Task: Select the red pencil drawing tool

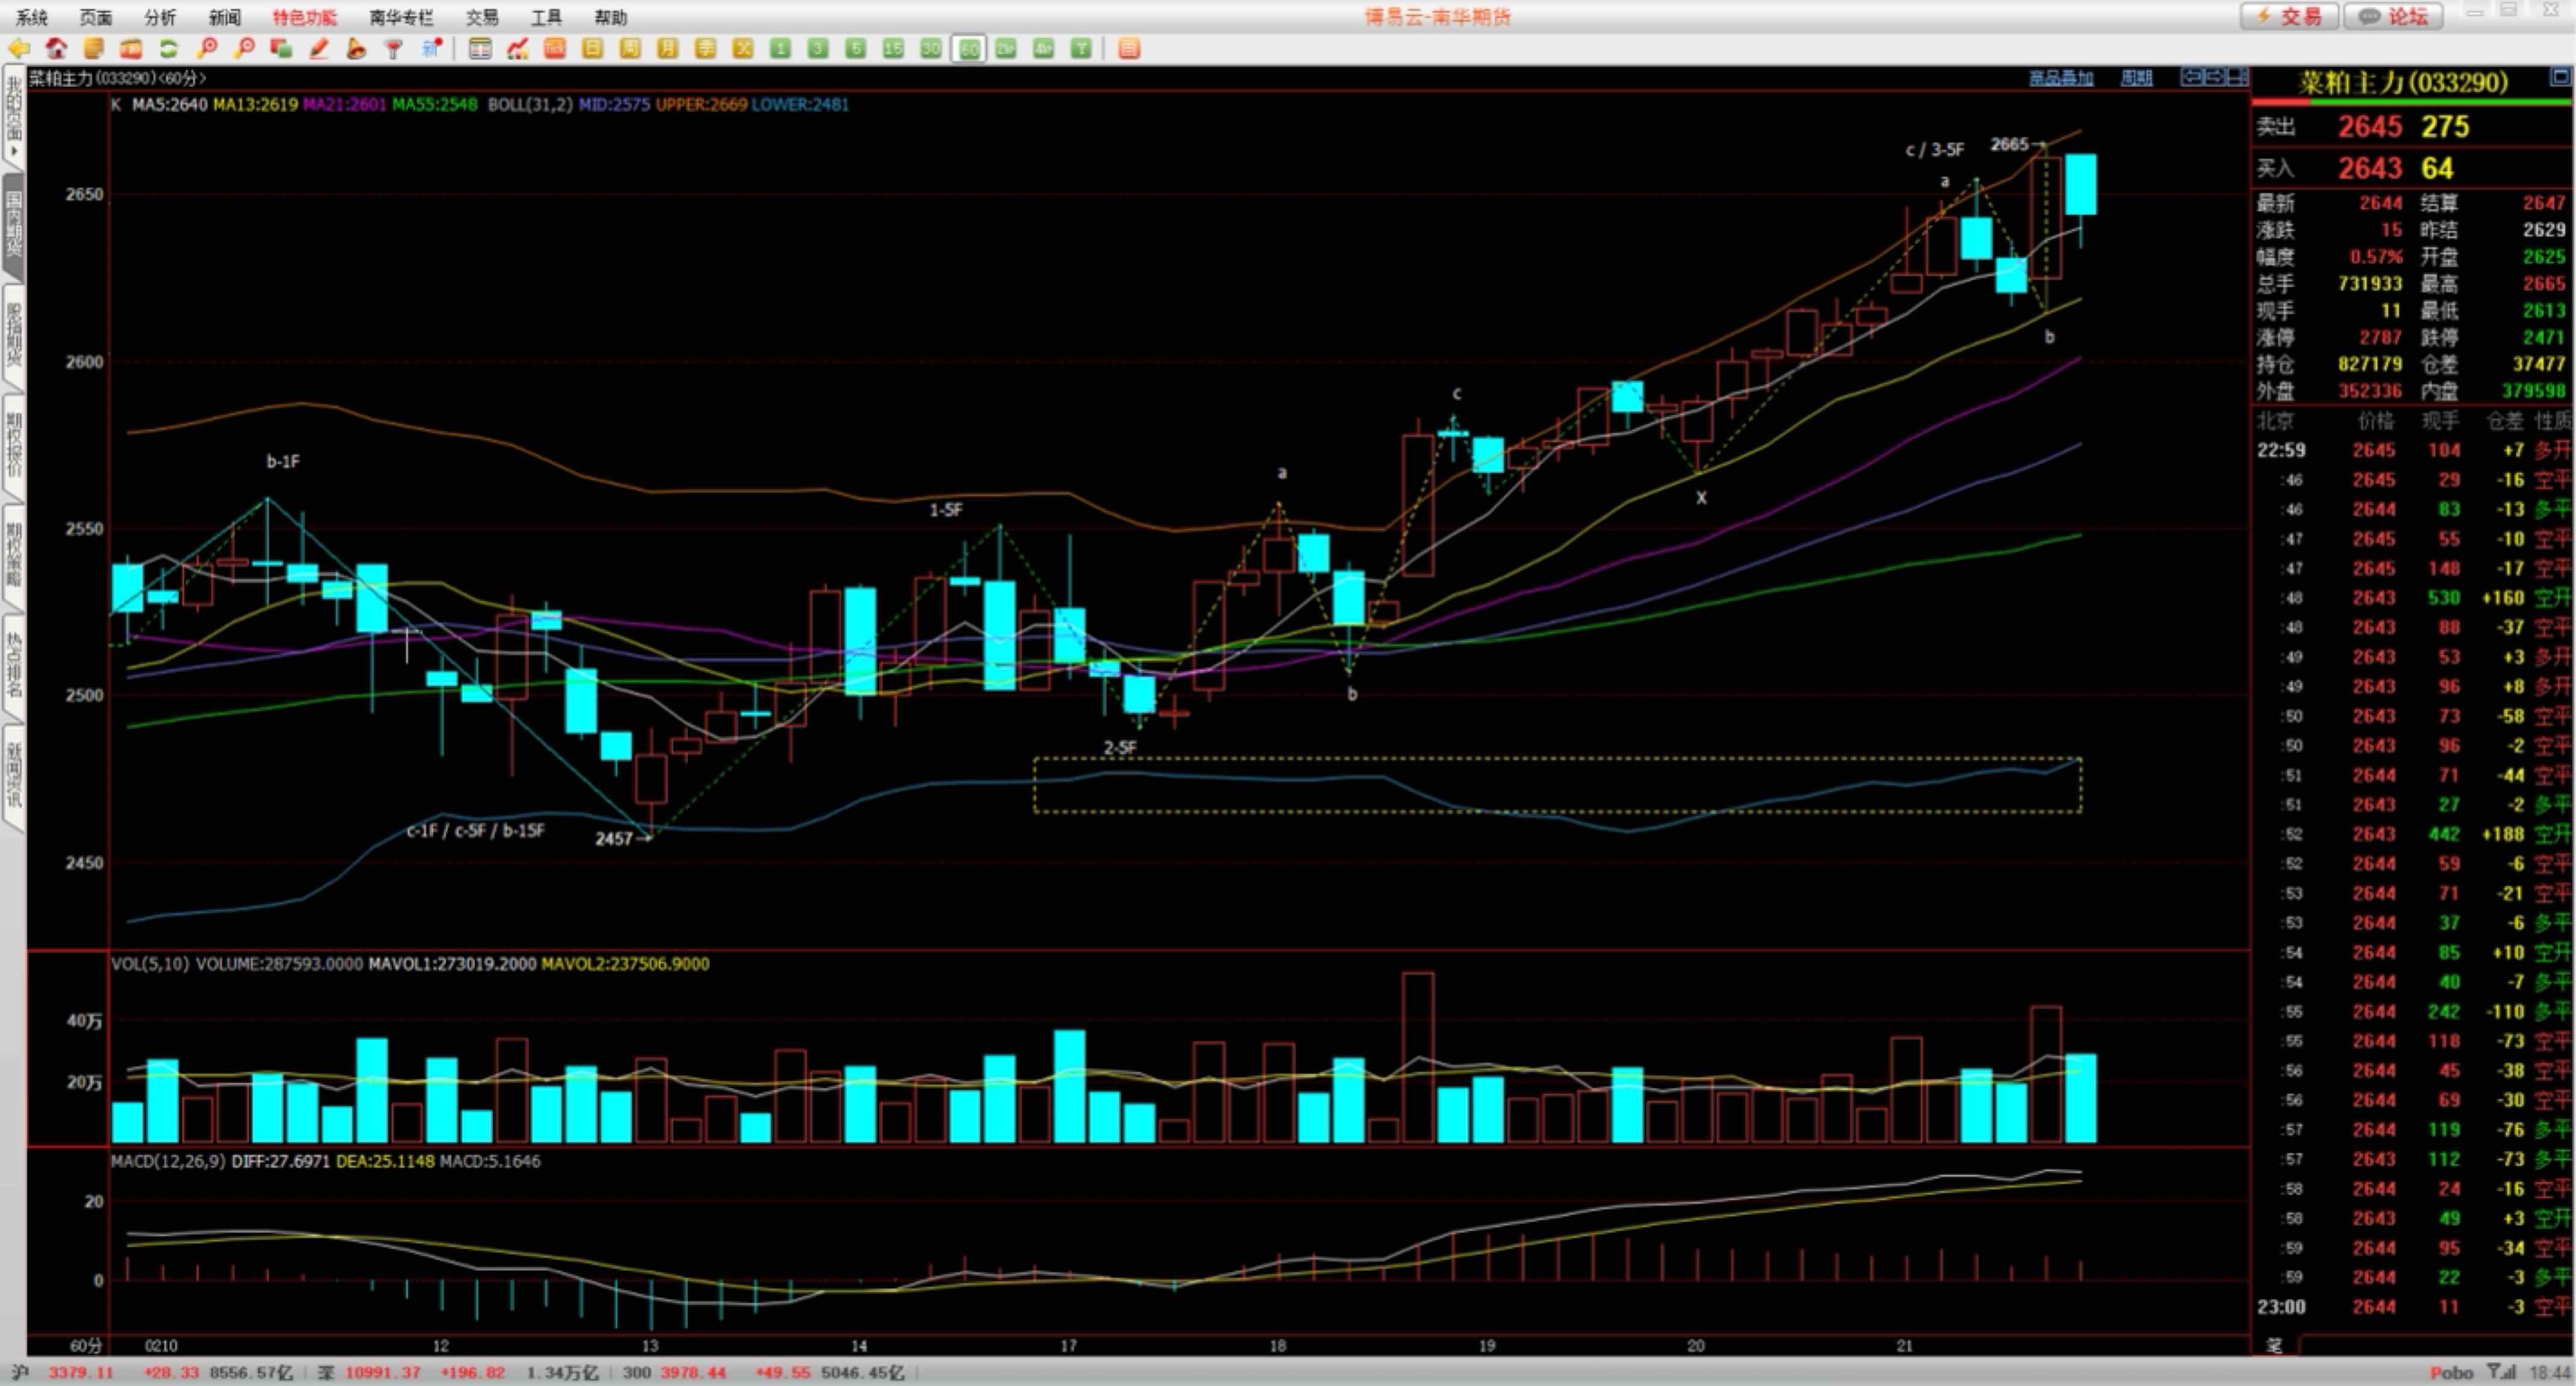Action: pyautogui.click(x=319, y=48)
